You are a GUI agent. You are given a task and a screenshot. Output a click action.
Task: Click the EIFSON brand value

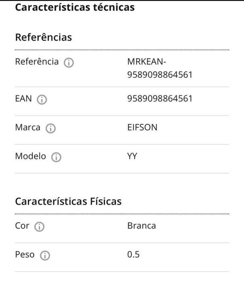(x=142, y=128)
